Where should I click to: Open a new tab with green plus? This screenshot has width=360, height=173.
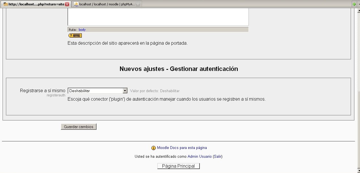tap(354, 4)
